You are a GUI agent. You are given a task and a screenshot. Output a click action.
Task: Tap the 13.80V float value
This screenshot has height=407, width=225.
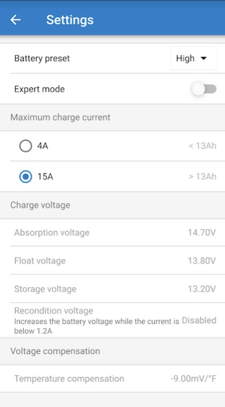pos(202,260)
